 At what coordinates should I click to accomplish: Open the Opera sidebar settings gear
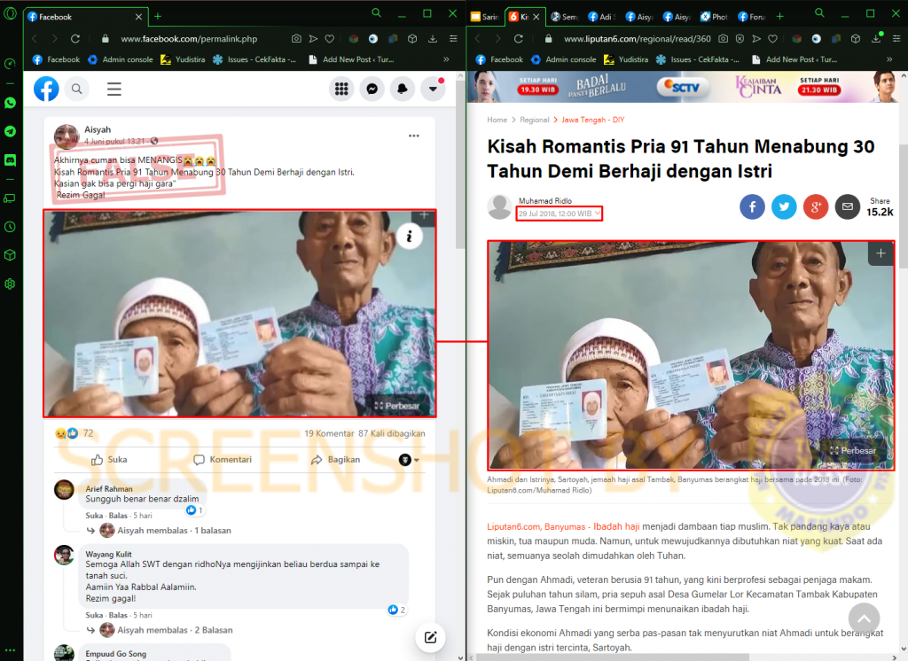[x=10, y=284]
